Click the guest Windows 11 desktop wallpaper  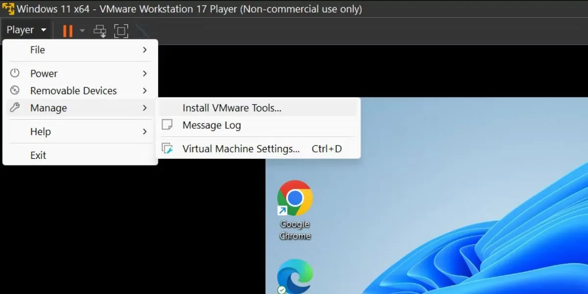click(465, 196)
